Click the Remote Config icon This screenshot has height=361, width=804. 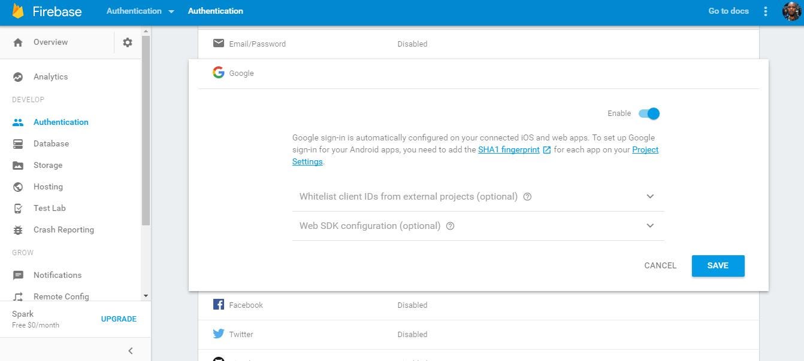[18, 296]
